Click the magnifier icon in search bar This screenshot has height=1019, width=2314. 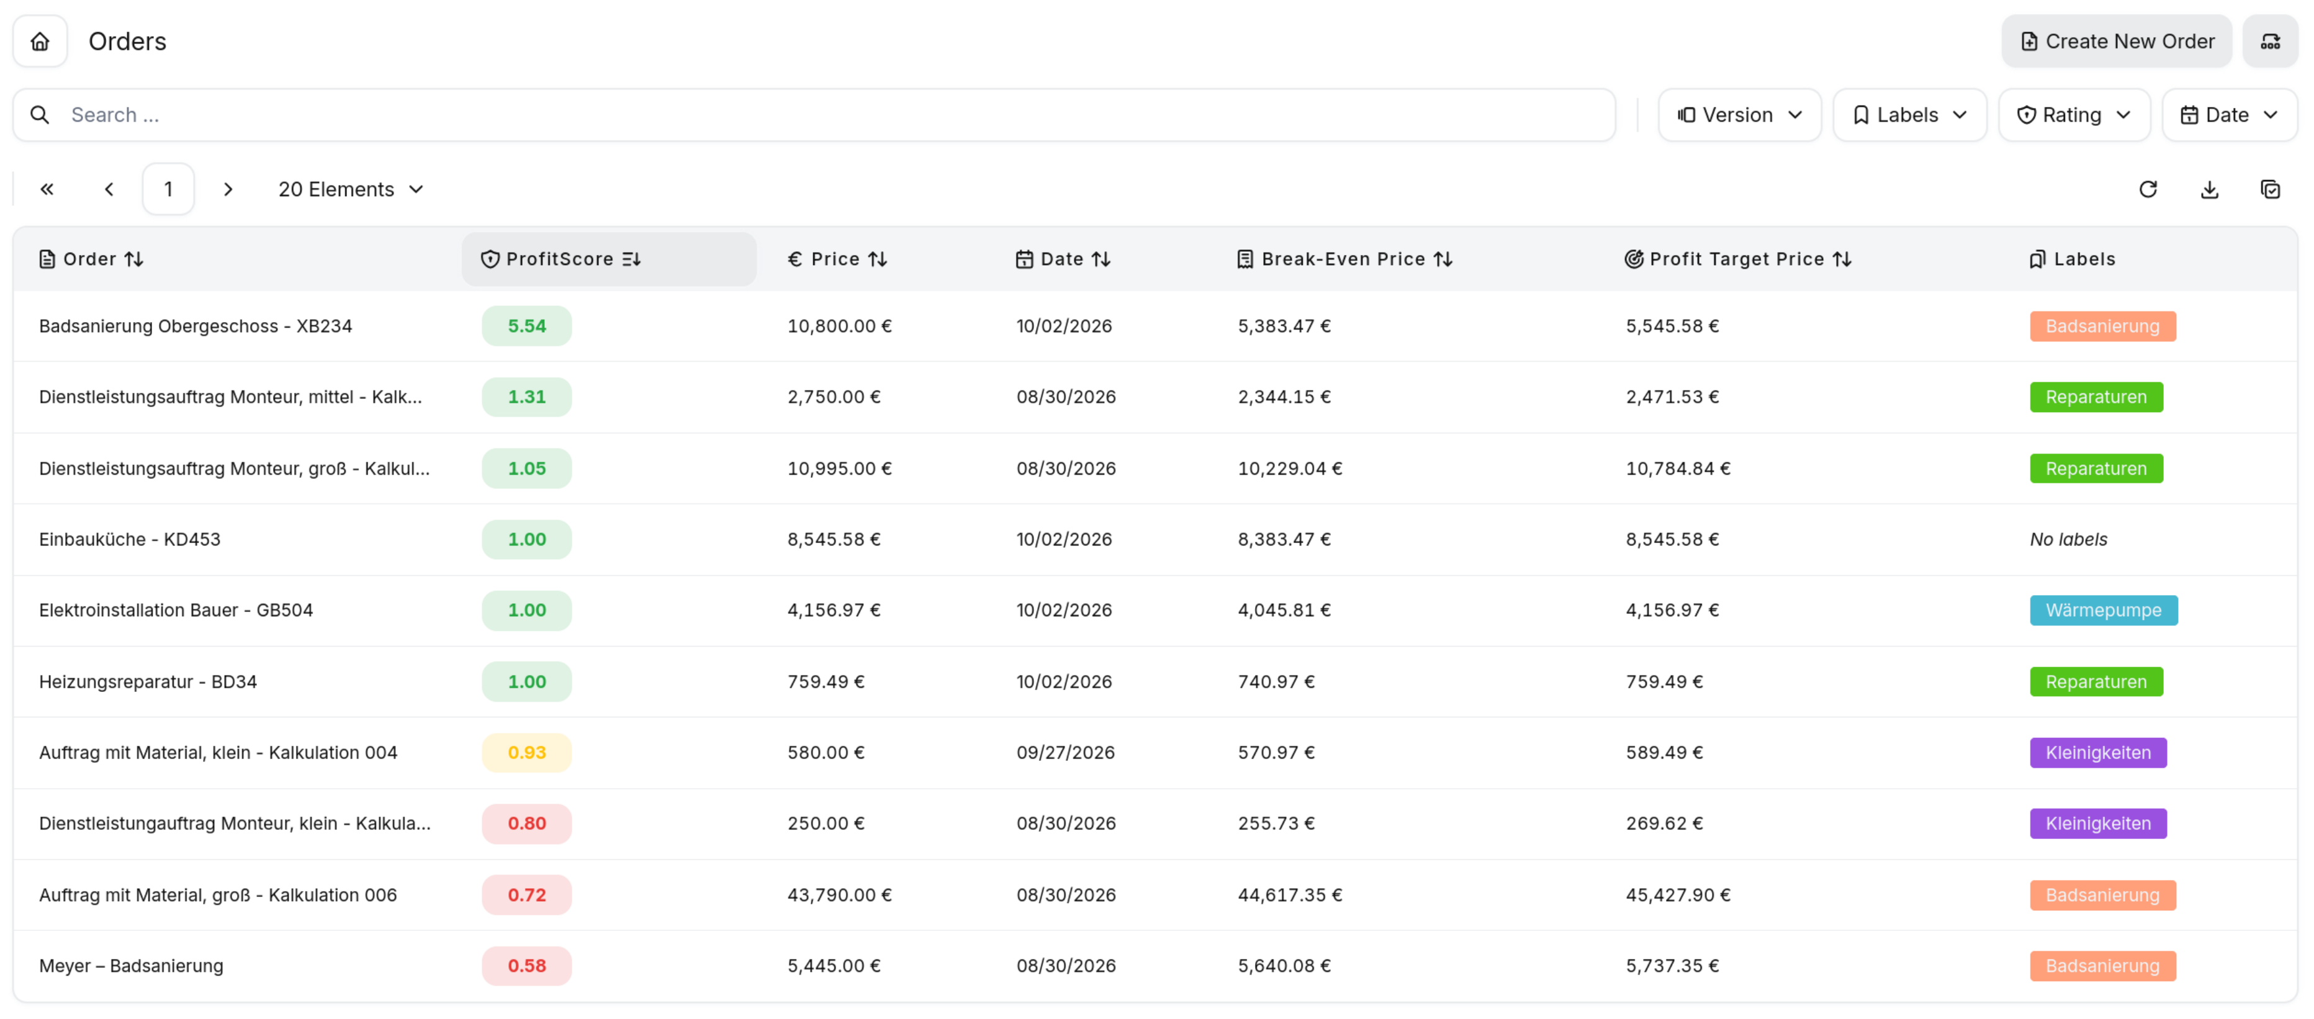(40, 115)
